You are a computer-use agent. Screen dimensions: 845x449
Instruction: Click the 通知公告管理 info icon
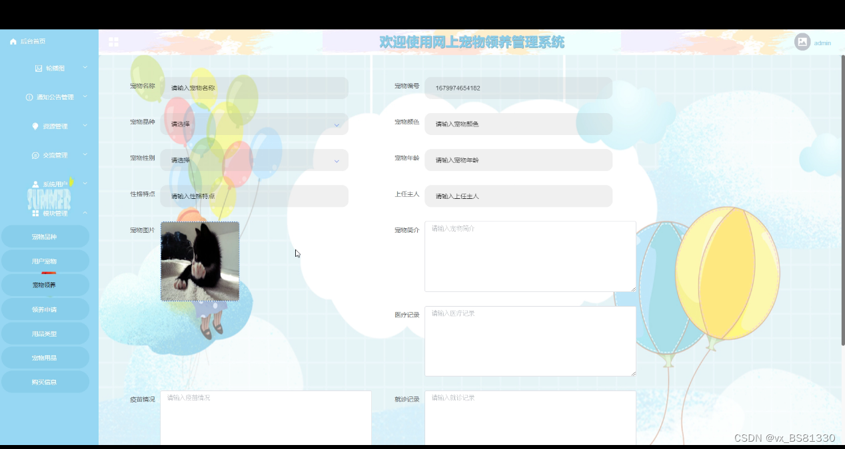pos(29,97)
